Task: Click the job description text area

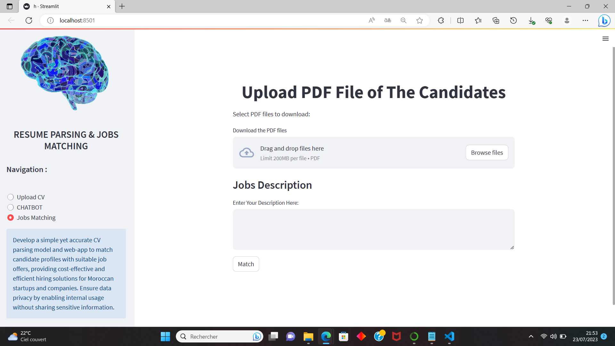Action: 373,229
